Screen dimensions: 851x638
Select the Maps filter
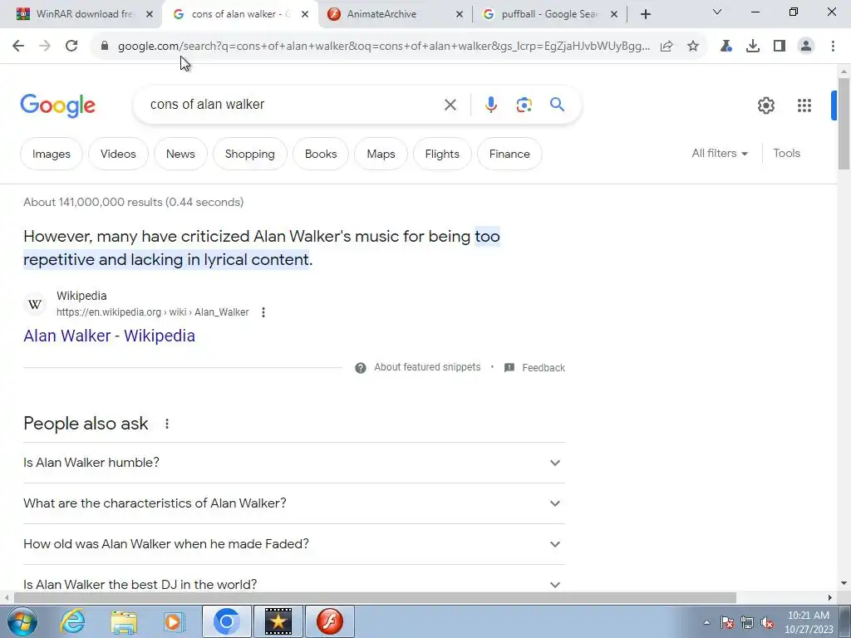click(381, 154)
